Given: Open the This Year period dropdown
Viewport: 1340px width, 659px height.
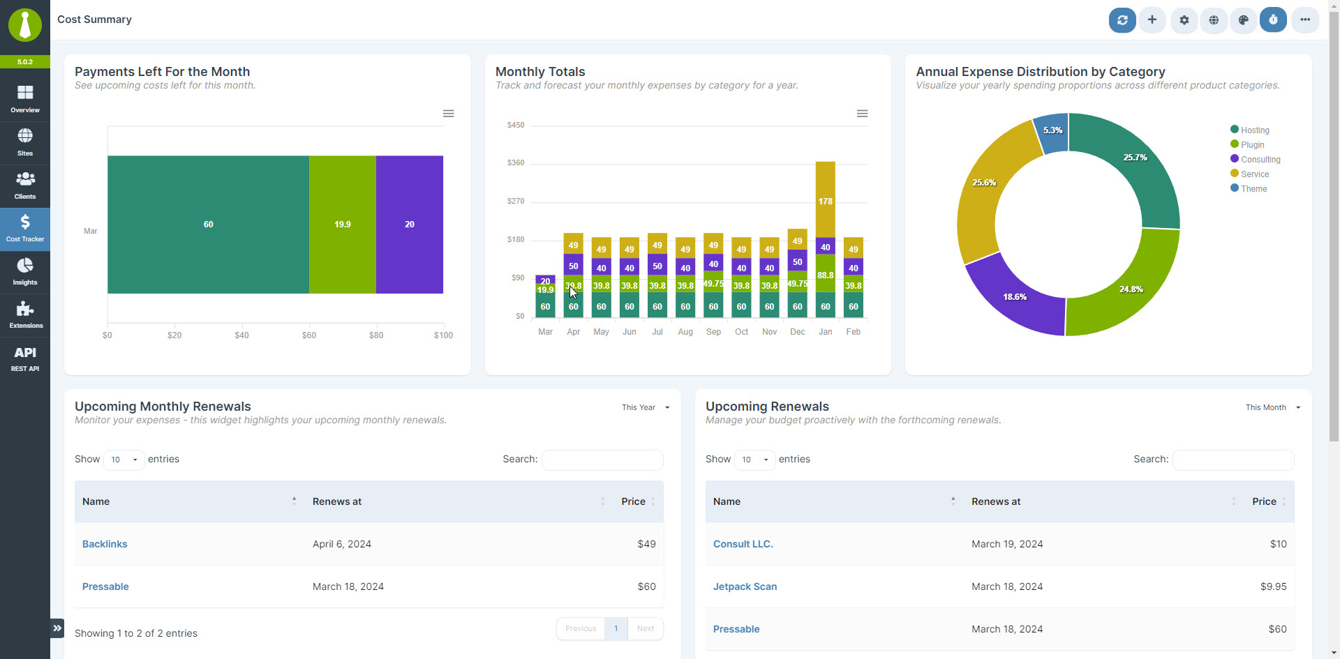Looking at the screenshot, I should click(x=646, y=407).
